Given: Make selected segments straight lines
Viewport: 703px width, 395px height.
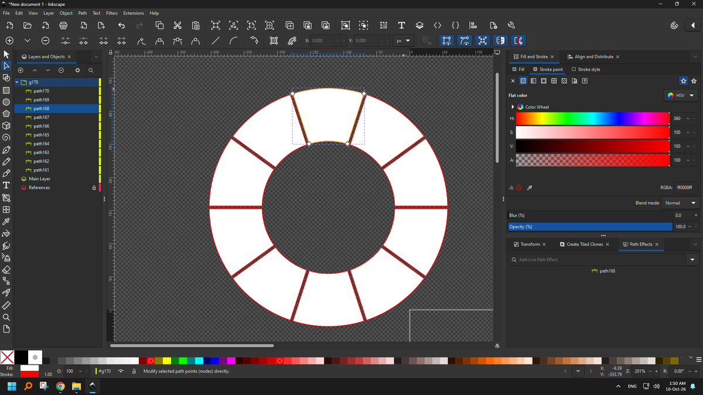Looking at the screenshot, I should (216, 40).
